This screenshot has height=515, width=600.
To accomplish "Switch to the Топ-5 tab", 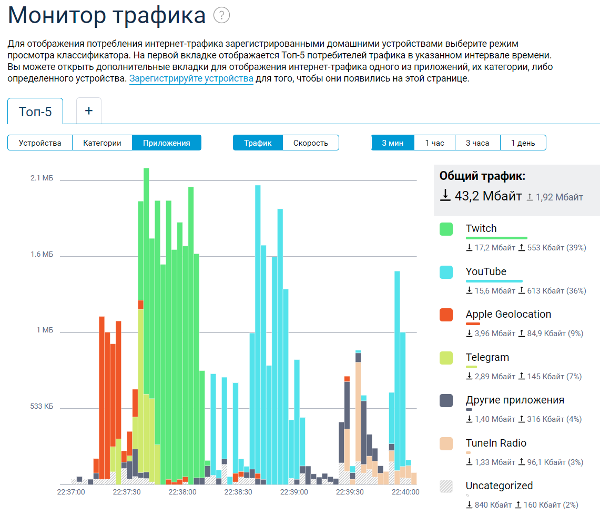I will coord(35,110).
